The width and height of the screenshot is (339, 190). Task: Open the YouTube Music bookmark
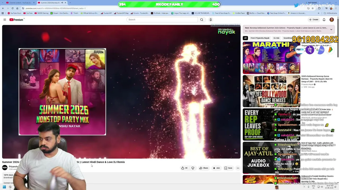point(14,13)
